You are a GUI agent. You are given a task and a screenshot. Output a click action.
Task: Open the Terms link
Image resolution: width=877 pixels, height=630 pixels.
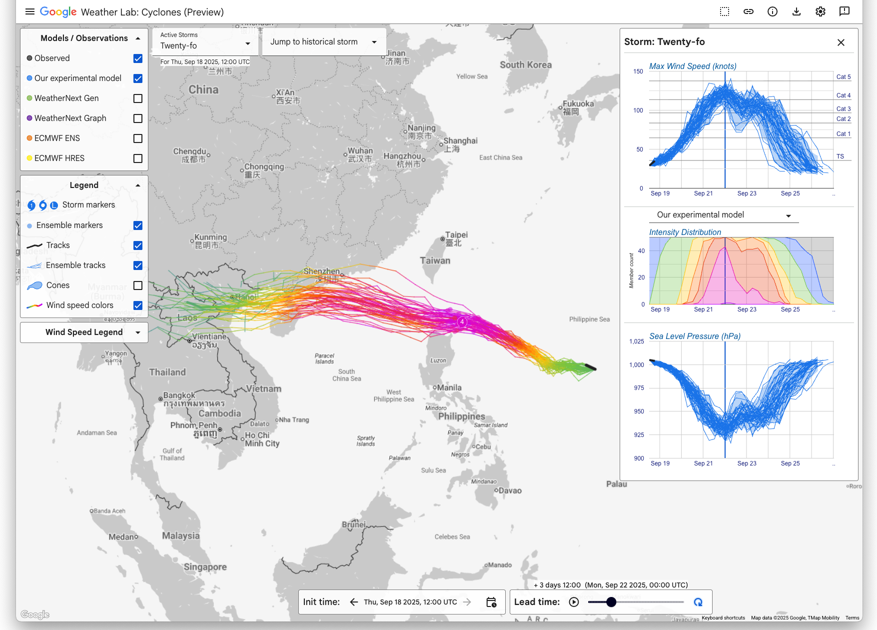852,618
